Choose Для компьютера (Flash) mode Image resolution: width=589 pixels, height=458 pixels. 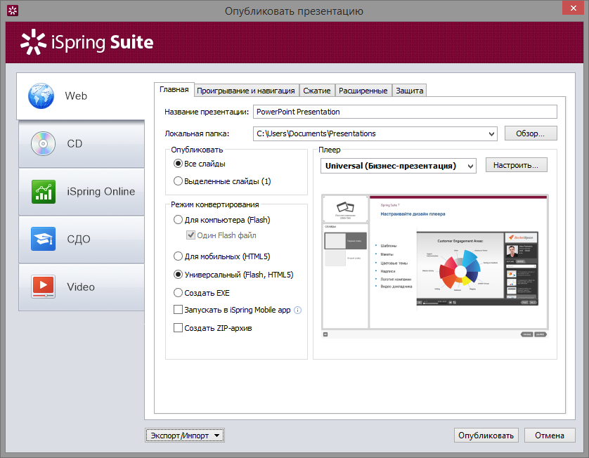tap(178, 220)
